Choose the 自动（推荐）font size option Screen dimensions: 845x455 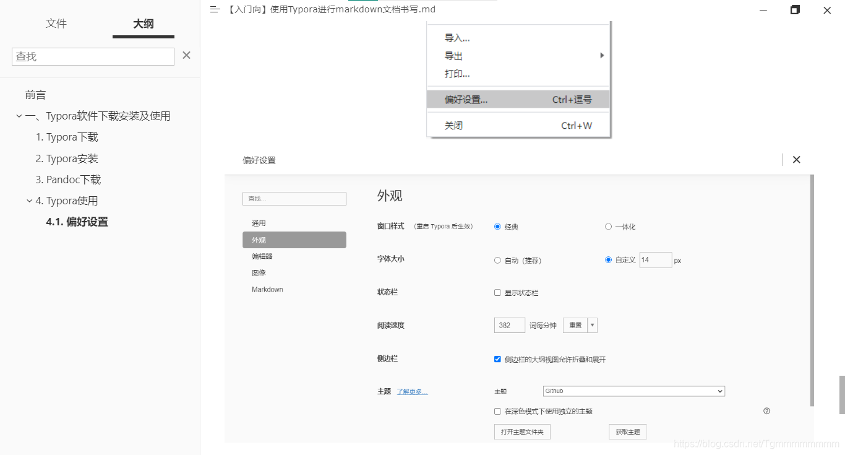497,260
